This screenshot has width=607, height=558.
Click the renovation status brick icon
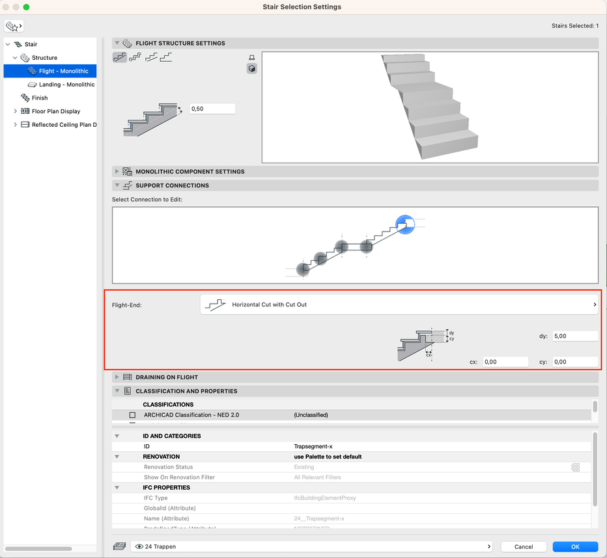(x=575, y=467)
